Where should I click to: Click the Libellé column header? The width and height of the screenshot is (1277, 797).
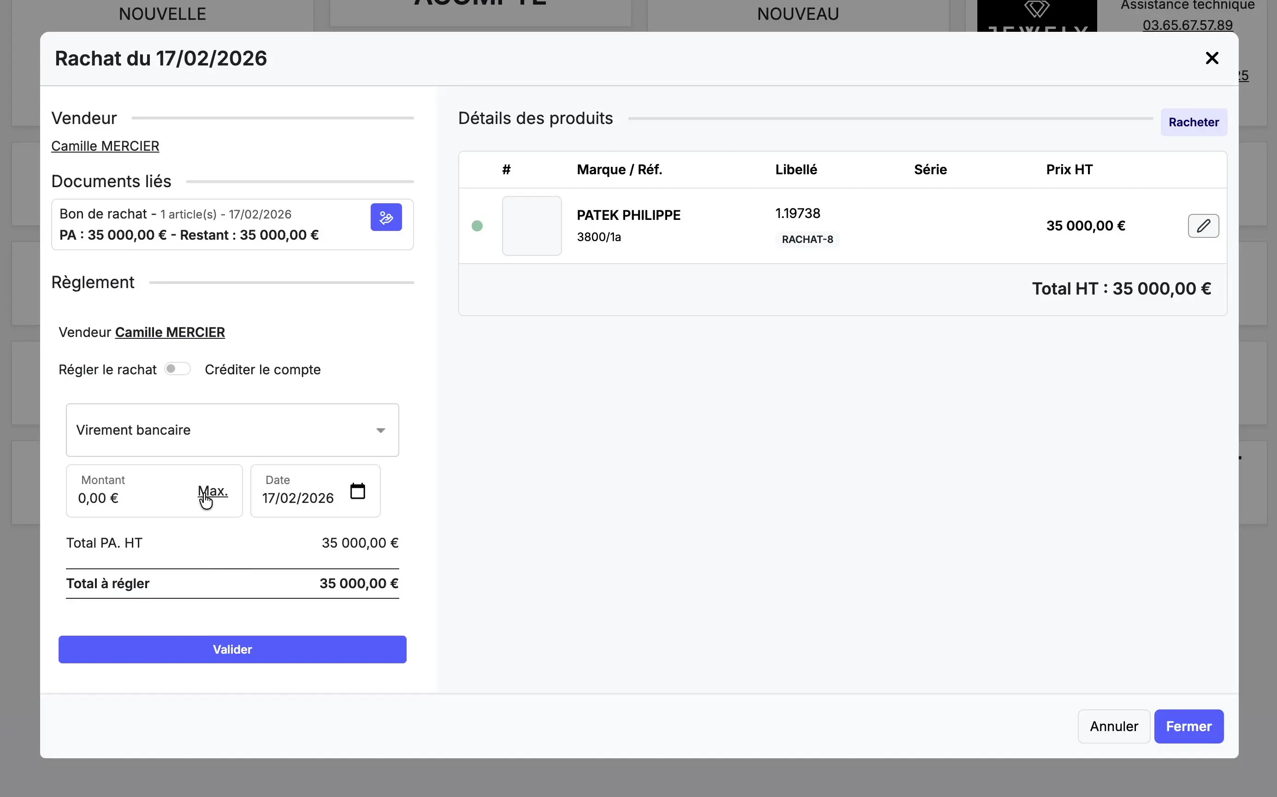pyautogui.click(x=796, y=170)
